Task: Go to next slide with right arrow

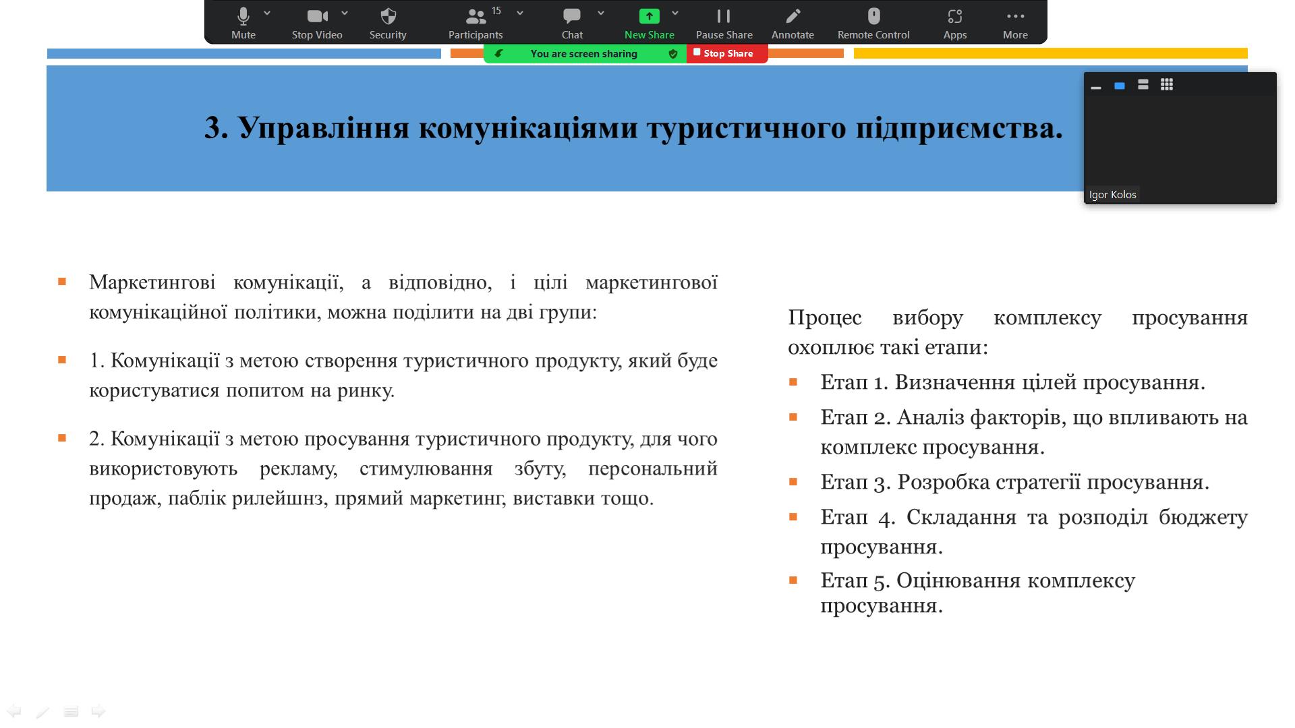Action: pos(98,711)
